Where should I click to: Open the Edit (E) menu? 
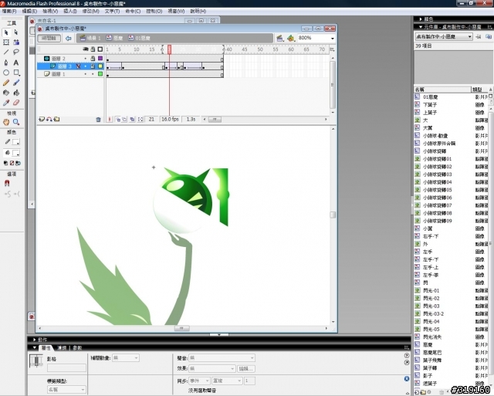click(29, 12)
